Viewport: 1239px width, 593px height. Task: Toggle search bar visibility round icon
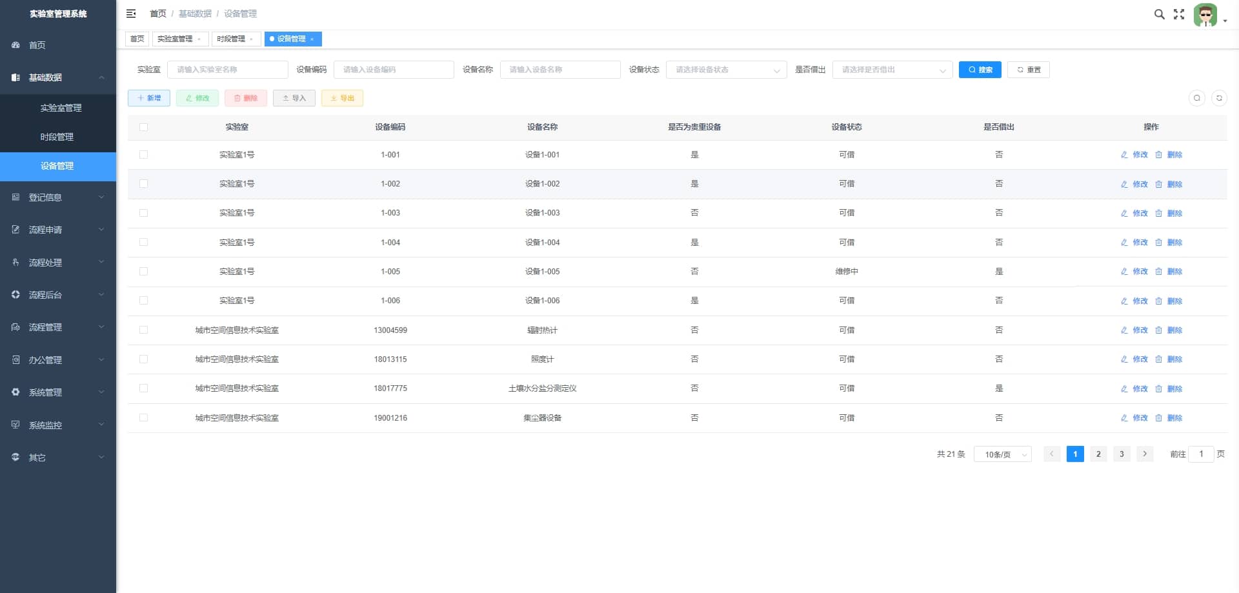point(1197,98)
